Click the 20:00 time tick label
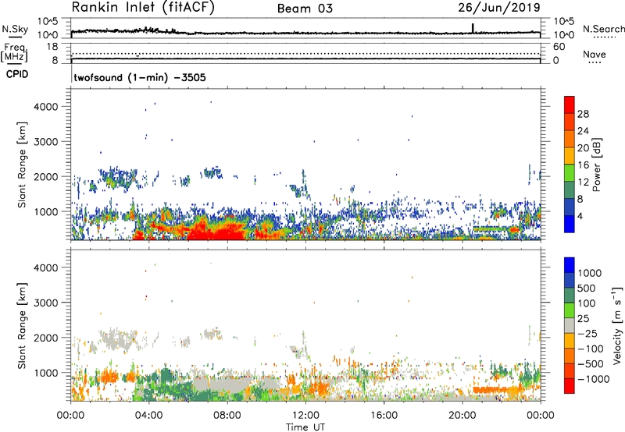 tap(462, 416)
